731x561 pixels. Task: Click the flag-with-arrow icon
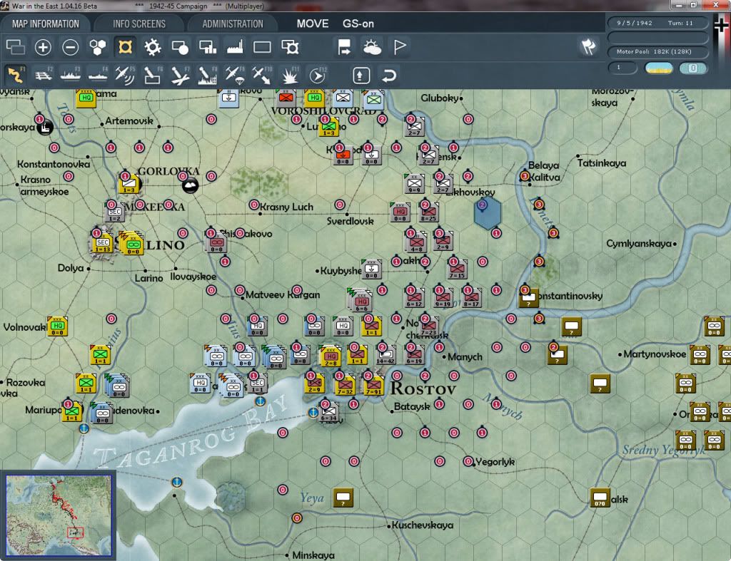(345, 47)
